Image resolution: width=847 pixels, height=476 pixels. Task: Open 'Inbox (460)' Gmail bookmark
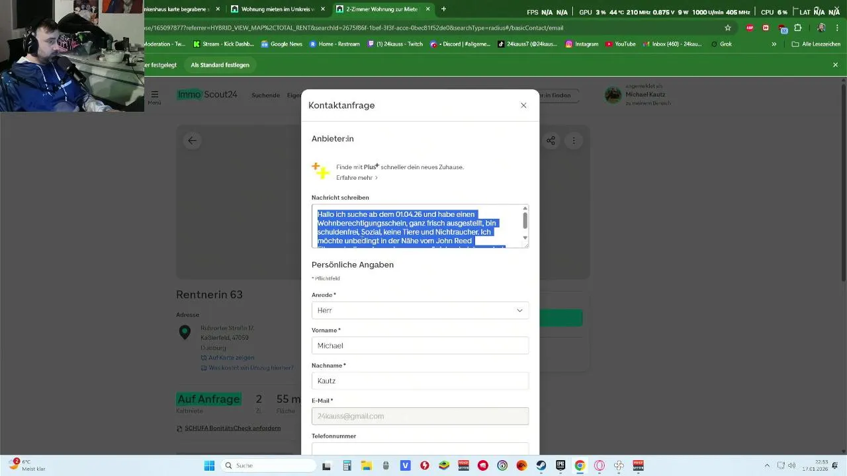(x=672, y=44)
